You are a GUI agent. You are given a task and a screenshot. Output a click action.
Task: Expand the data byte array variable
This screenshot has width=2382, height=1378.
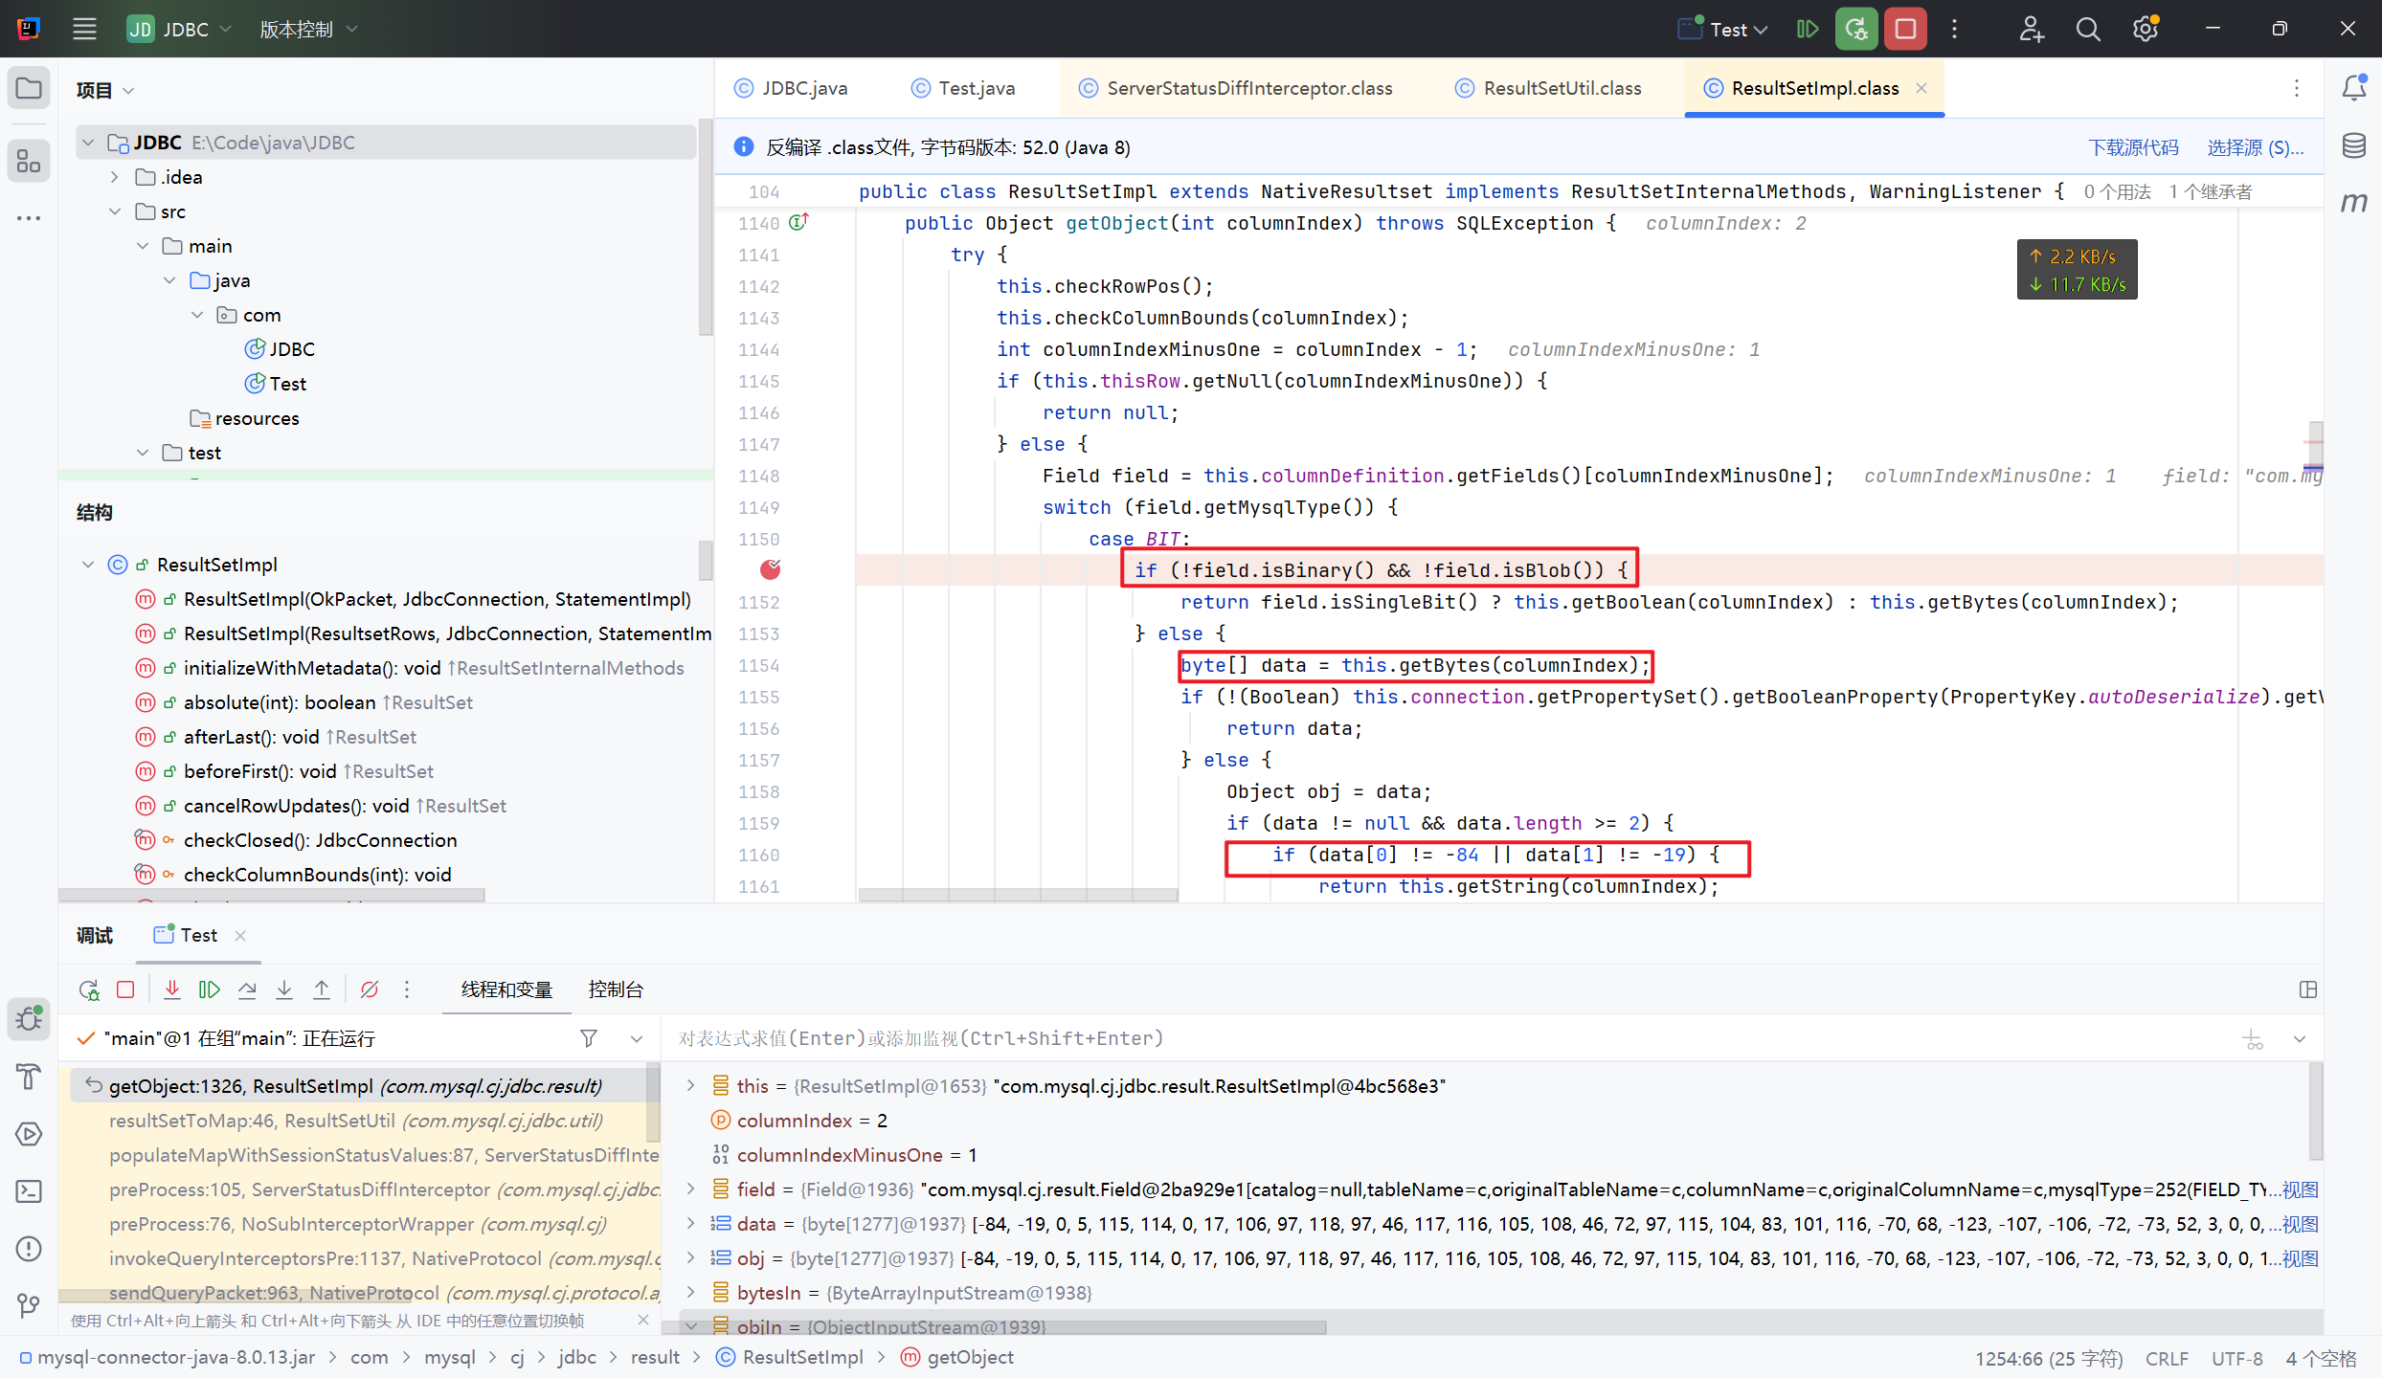pyautogui.click(x=690, y=1223)
